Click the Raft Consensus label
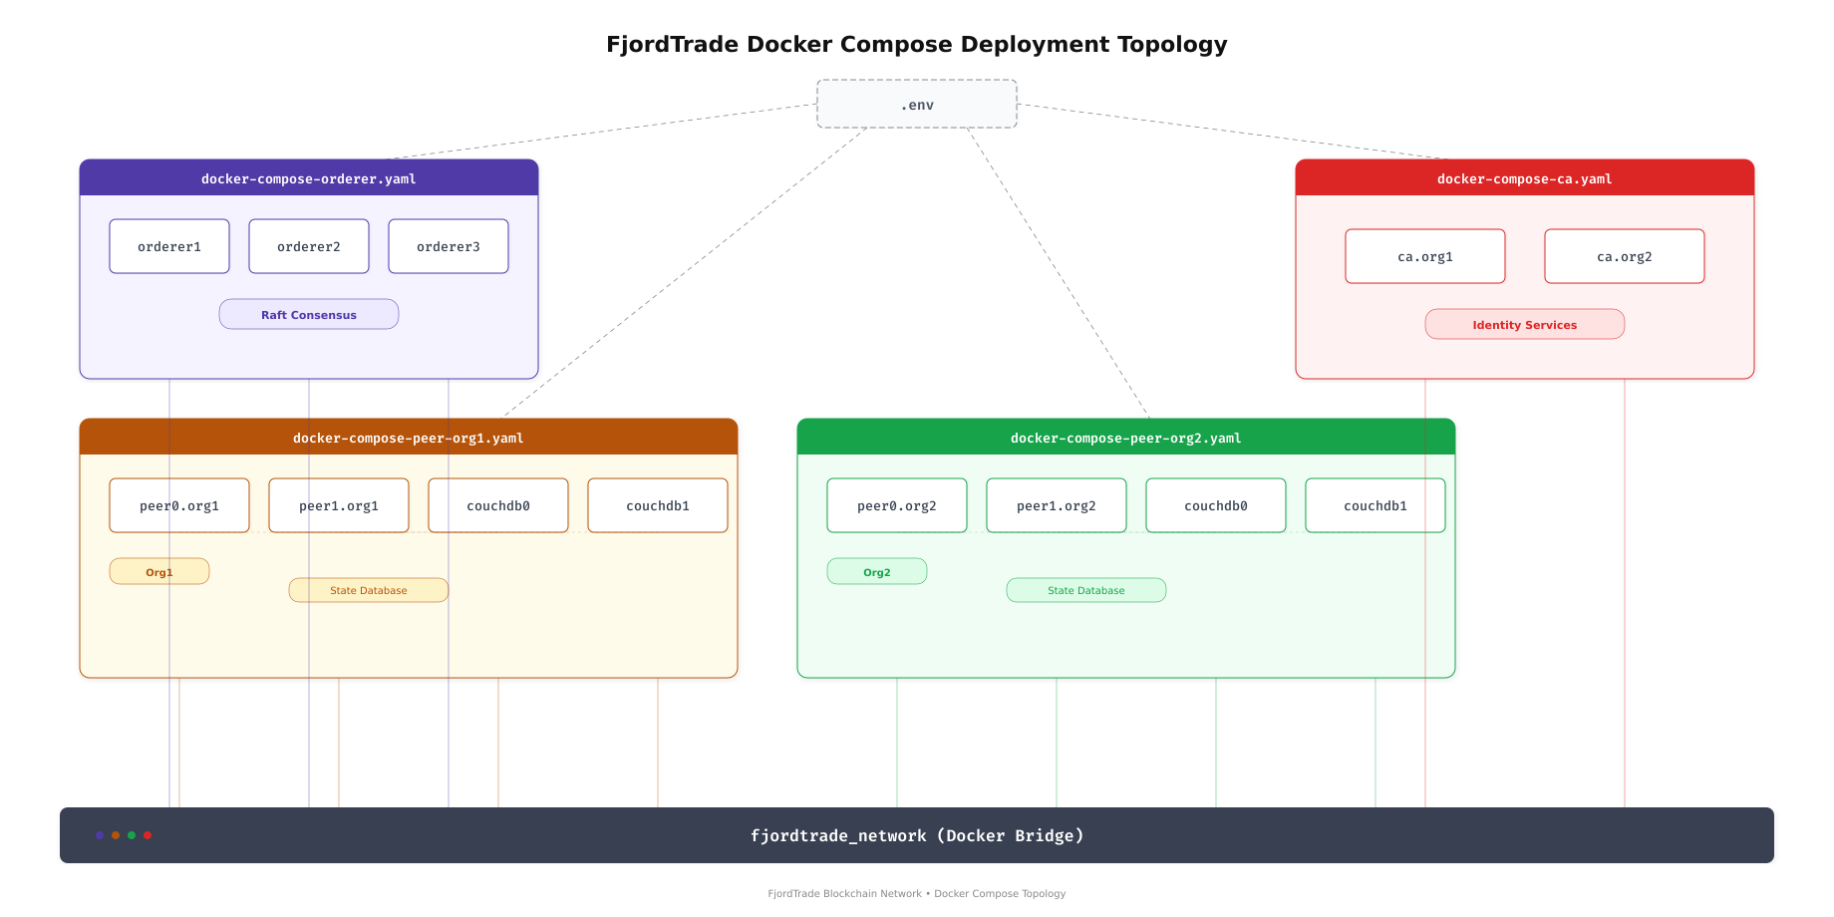 pyautogui.click(x=308, y=314)
